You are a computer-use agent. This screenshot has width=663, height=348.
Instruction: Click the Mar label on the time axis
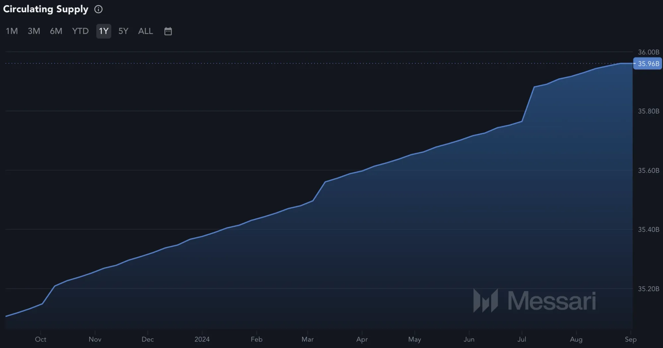pos(307,339)
